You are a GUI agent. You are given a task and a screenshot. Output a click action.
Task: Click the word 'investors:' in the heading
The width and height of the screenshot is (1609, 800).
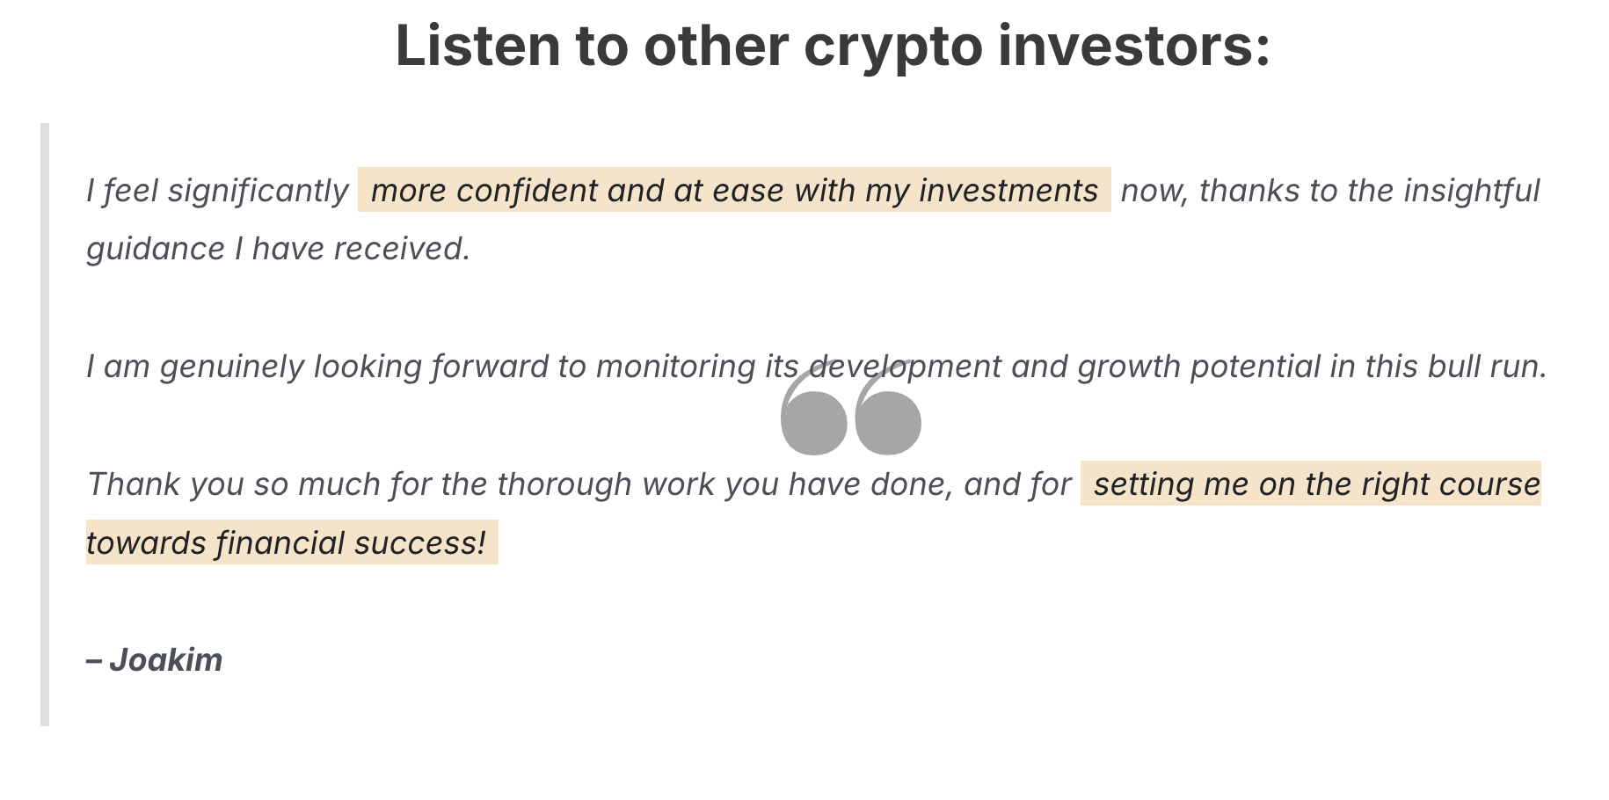(1134, 46)
